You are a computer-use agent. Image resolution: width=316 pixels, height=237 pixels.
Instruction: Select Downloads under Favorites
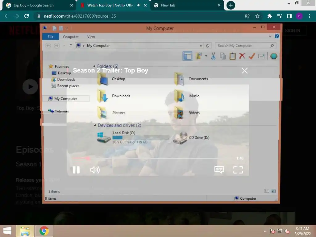point(64,79)
